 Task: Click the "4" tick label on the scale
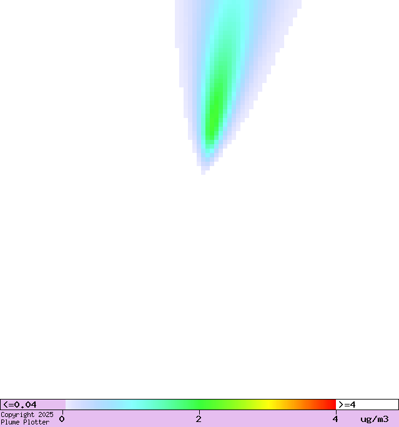[x=335, y=419]
